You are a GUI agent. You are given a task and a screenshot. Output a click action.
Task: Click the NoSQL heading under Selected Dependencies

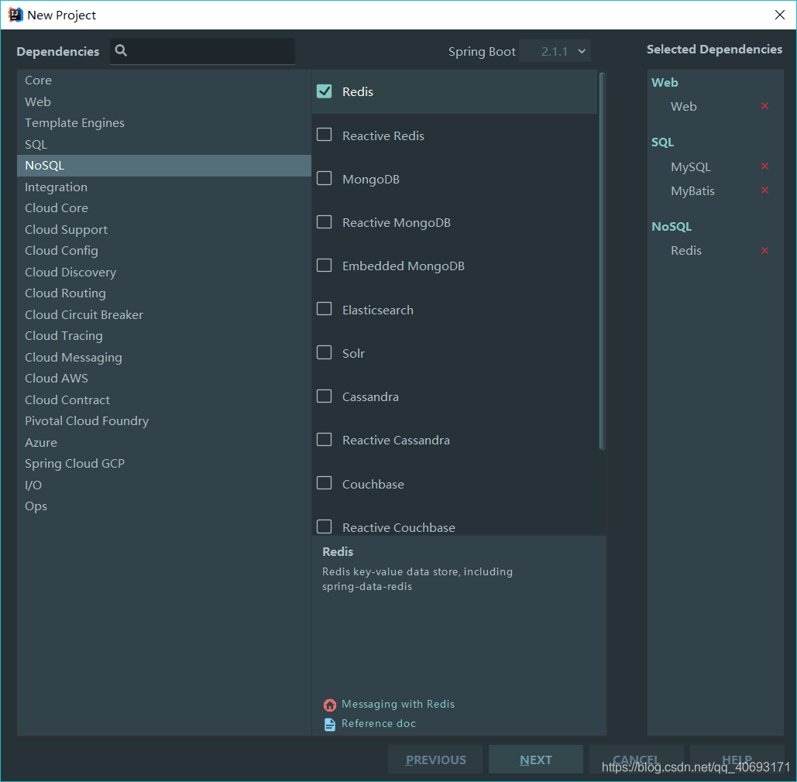(672, 227)
